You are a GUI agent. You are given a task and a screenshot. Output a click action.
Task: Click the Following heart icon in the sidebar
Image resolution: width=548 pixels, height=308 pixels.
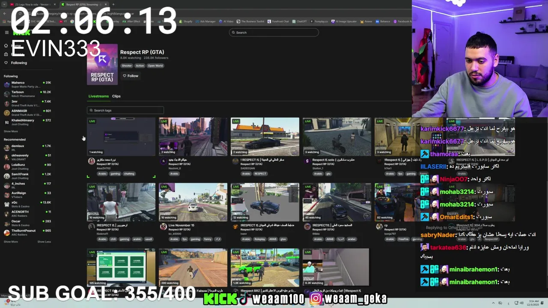(x=6, y=62)
